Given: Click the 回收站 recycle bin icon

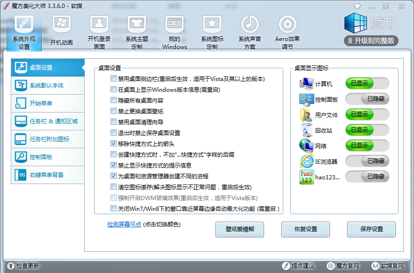Looking at the screenshot, I should click(x=306, y=130).
